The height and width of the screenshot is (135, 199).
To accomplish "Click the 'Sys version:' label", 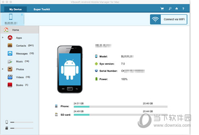I will 107,64.
